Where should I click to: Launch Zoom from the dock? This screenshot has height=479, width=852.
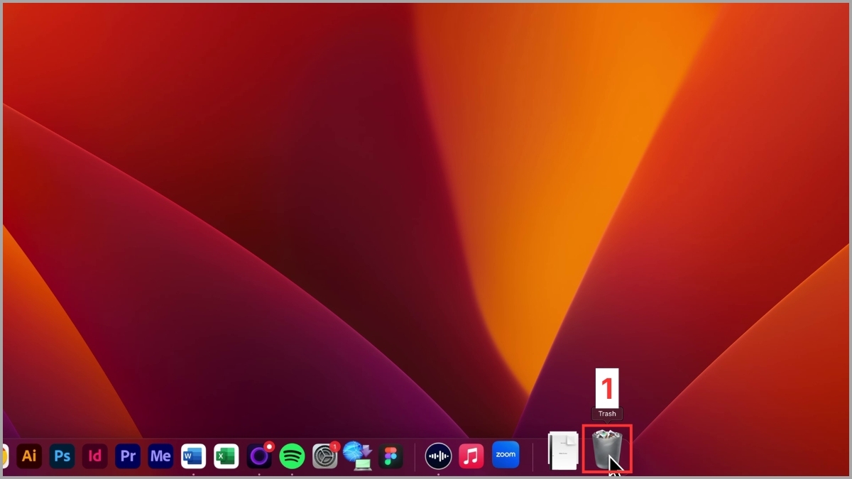point(506,455)
